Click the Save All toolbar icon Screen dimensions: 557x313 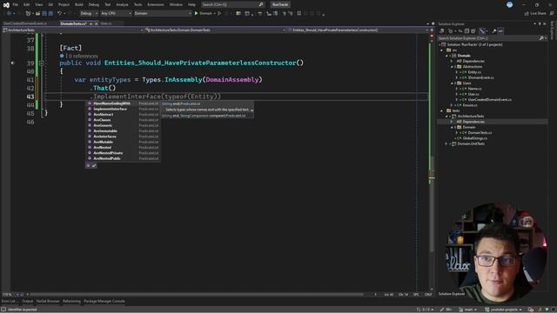50,14
